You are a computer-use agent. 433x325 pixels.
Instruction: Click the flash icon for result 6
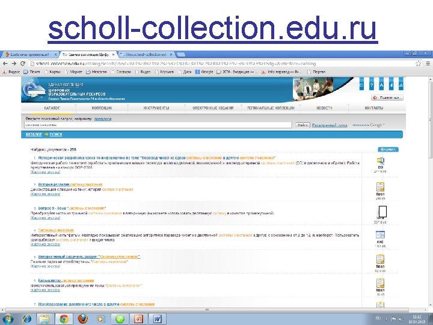click(380, 283)
